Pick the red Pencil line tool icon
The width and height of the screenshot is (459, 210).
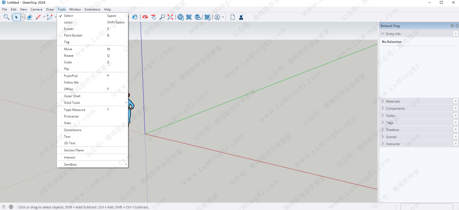(38, 17)
